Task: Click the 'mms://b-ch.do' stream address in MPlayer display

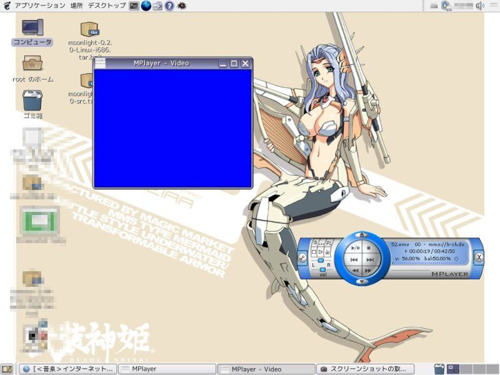Action: coord(446,244)
